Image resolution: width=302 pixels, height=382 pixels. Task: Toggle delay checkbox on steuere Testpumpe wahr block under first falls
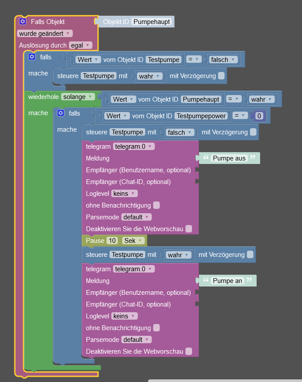coord(221,76)
